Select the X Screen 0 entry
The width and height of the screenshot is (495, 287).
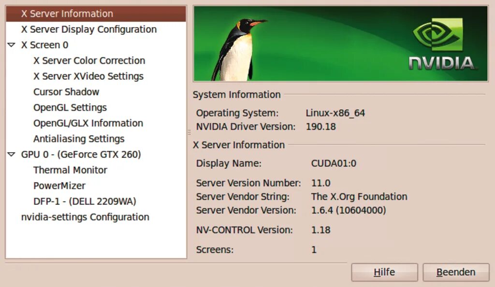[44, 45]
